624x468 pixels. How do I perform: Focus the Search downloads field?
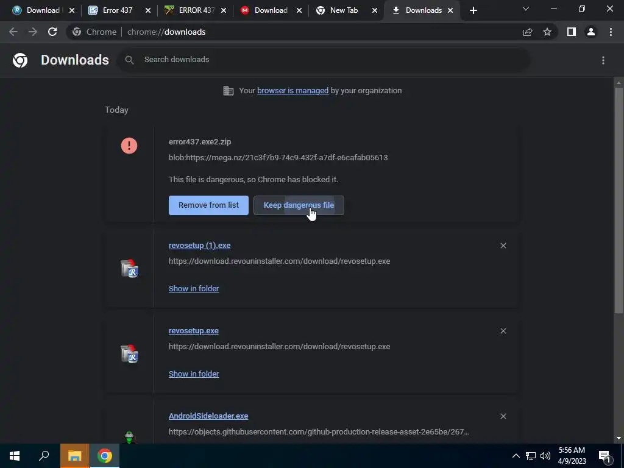click(323, 60)
